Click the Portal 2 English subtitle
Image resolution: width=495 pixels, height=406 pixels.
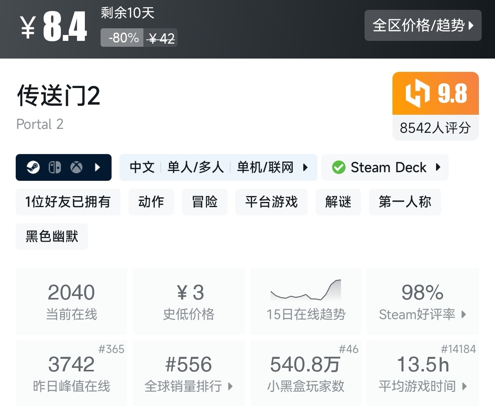40,124
